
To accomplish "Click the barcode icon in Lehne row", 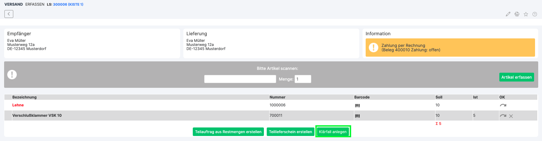I will click(x=357, y=105).
